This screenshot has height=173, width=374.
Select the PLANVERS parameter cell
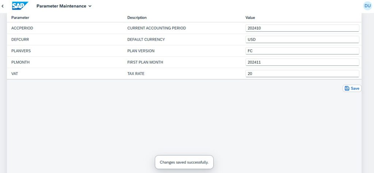point(21,51)
